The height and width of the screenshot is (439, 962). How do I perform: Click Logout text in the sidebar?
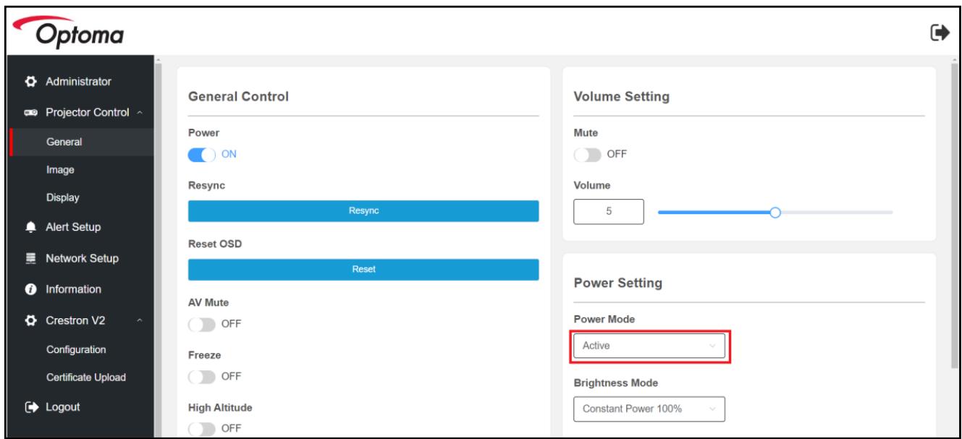point(63,406)
